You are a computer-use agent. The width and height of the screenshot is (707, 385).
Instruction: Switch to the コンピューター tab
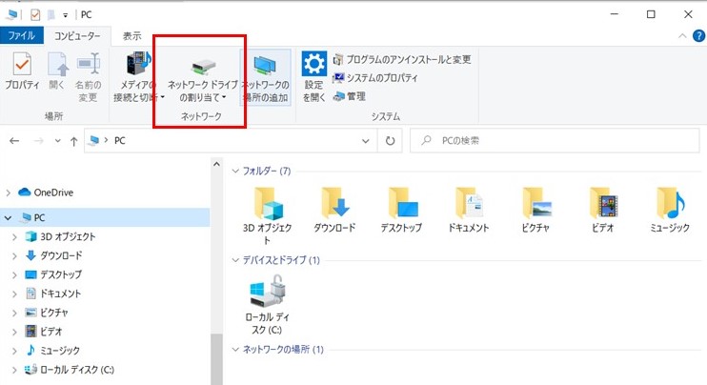(77, 36)
